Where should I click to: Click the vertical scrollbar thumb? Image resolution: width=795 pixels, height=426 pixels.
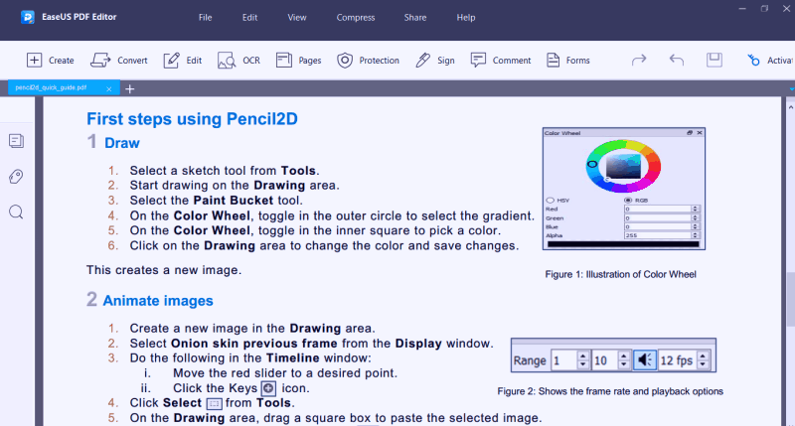pyautogui.click(x=790, y=300)
